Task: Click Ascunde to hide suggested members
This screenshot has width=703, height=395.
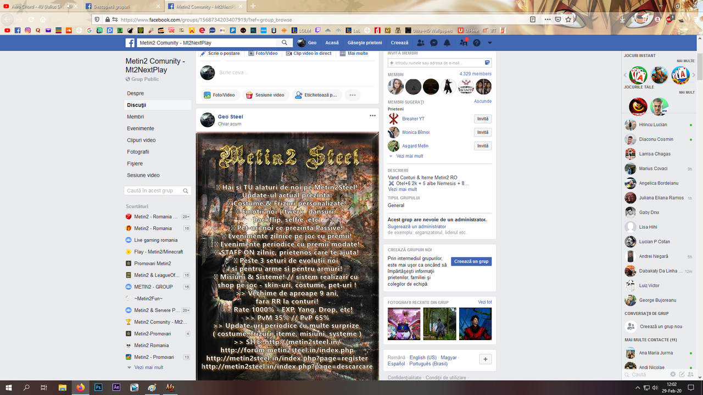Action: pos(483,101)
